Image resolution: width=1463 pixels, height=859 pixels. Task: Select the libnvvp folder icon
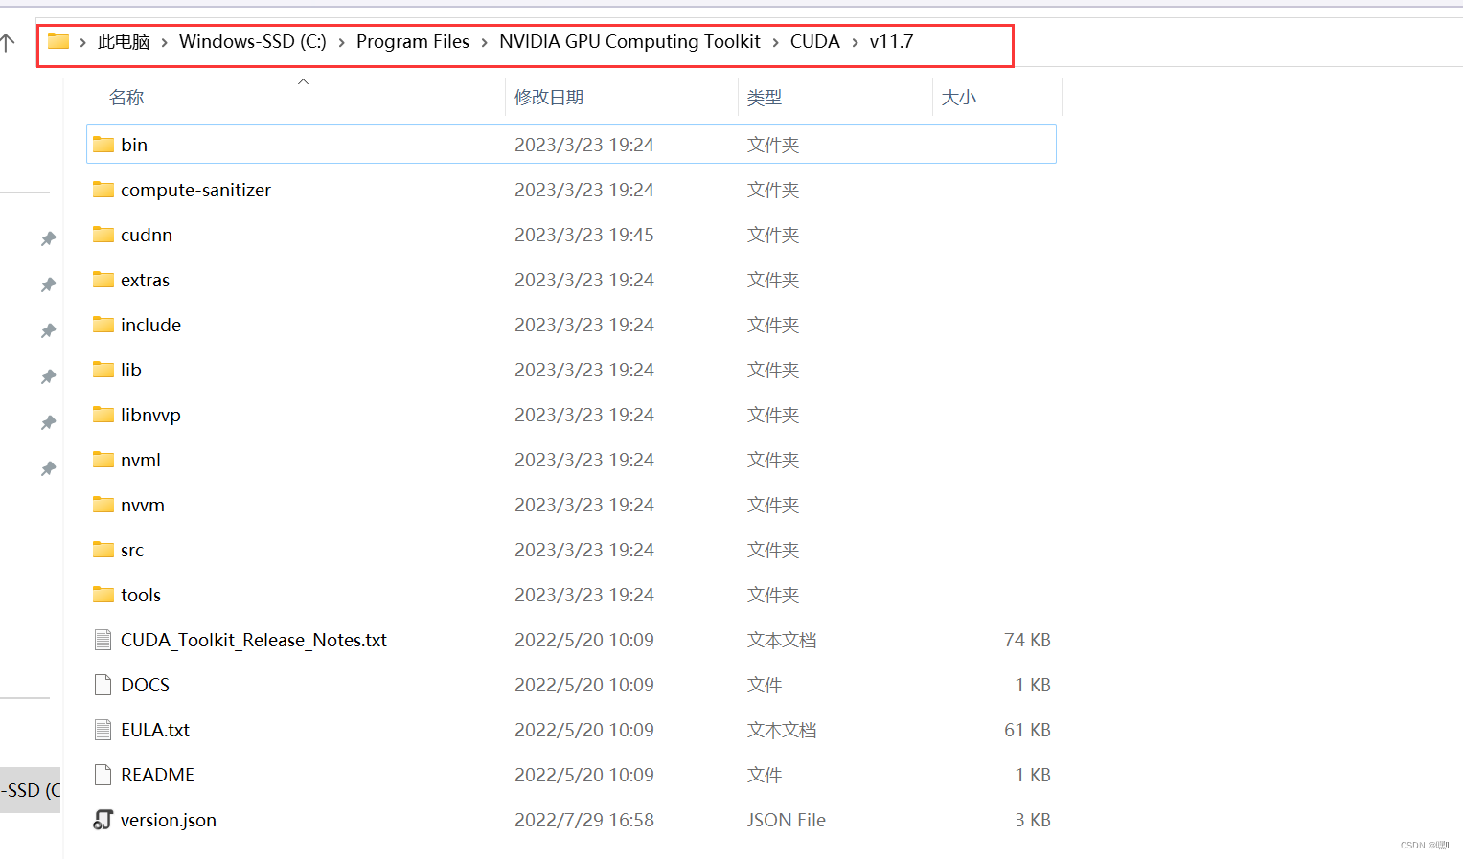pyautogui.click(x=103, y=415)
